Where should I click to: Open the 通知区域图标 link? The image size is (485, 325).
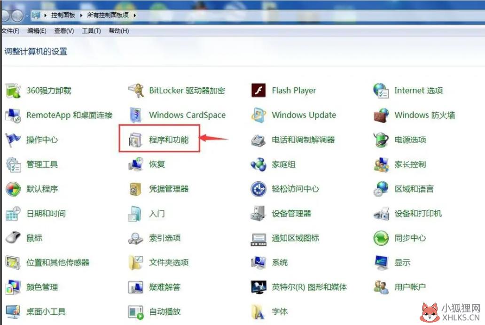(296, 238)
